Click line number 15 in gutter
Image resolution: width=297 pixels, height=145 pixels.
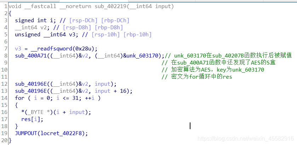4,105
